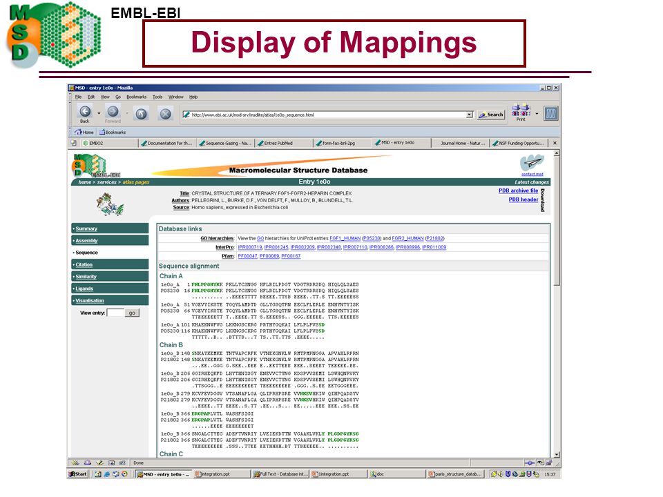The height and width of the screenshot is (497, 663).
Task: Click the Home icon in bookmarks toolbar
Action: coord(78,132)
